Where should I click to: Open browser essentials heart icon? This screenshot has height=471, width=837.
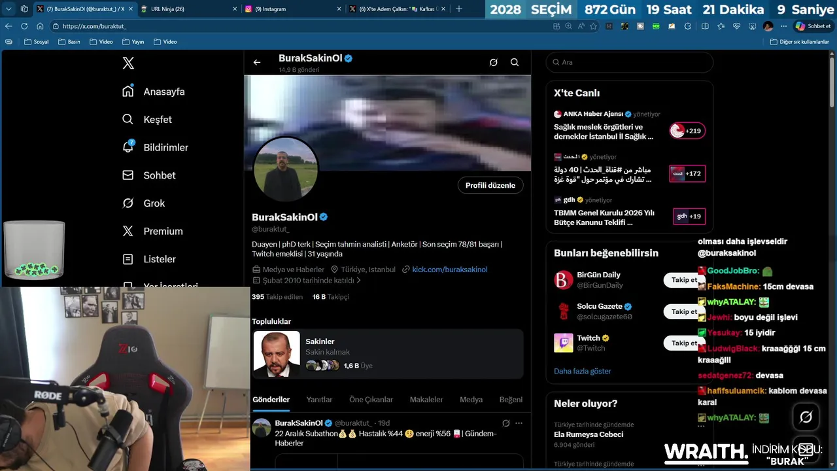(x=737, y=26)
